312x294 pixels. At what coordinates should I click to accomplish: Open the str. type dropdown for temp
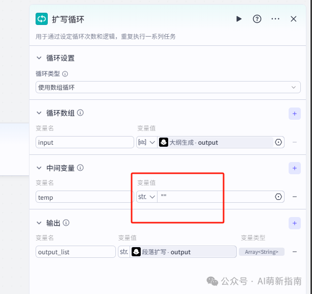[x=147, y=197]
